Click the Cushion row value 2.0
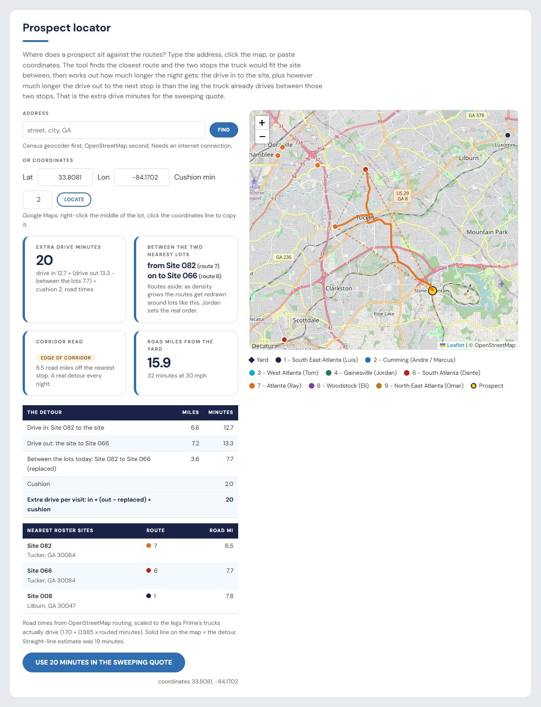The image size is (541, 707). [x=229, y=484]
